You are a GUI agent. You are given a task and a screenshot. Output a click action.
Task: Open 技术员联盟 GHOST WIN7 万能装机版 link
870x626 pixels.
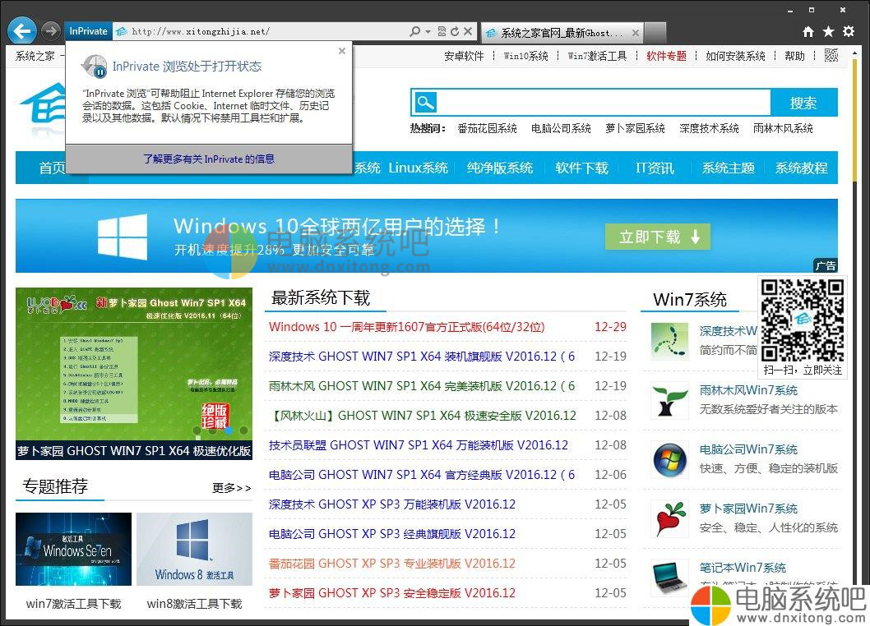pos(419,445)
